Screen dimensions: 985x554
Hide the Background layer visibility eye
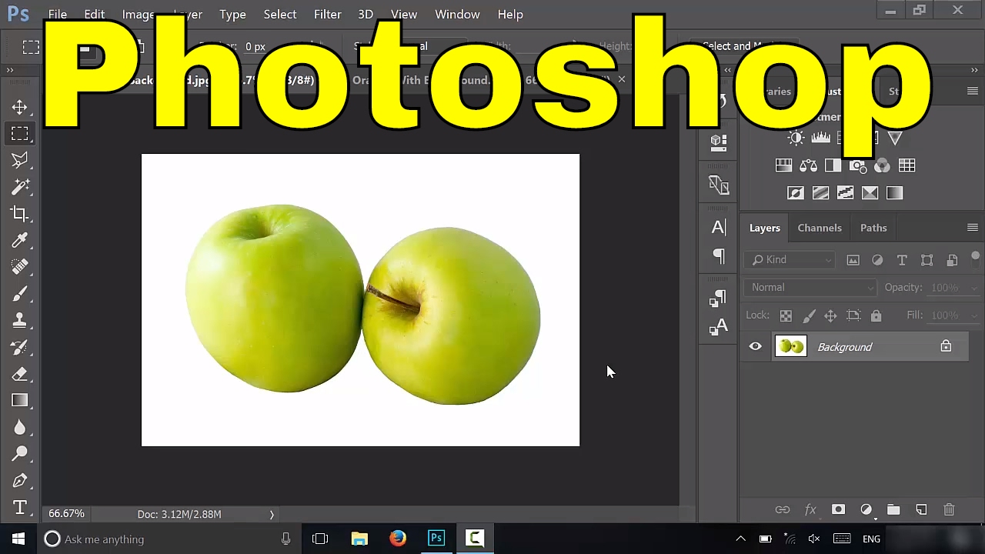click(755, 346)
